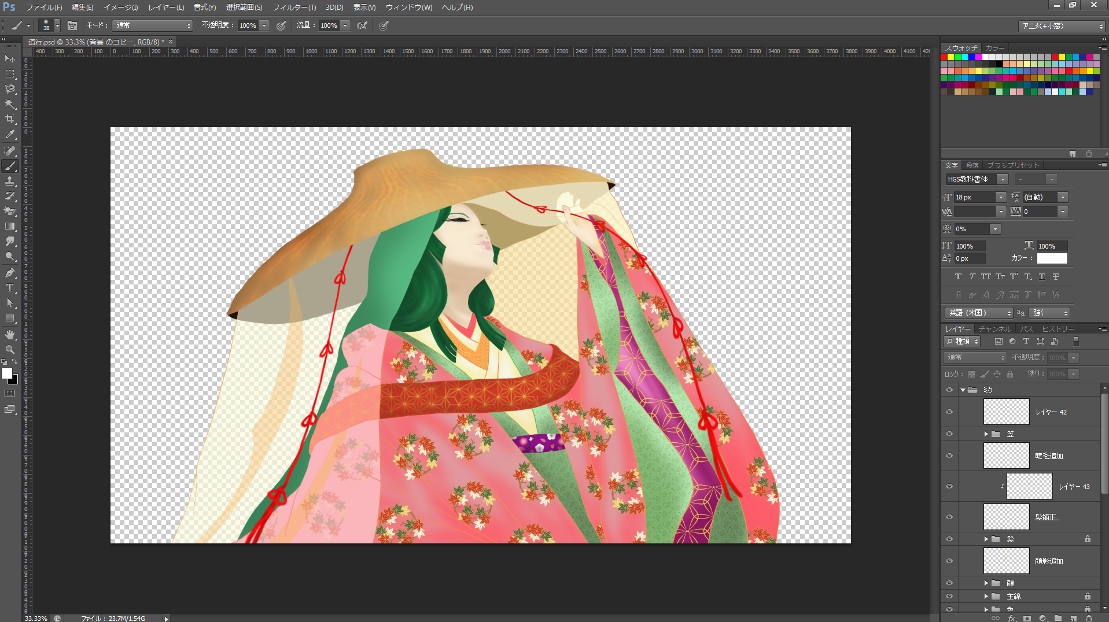Expand the 髪 layer group

click(x=986, y=539)
